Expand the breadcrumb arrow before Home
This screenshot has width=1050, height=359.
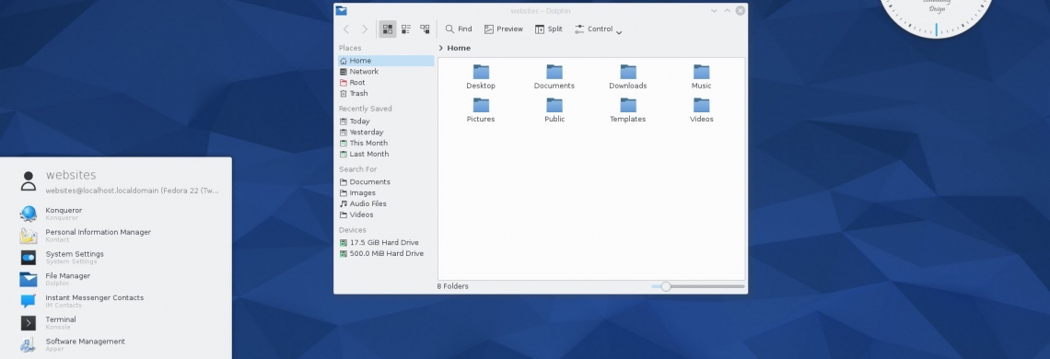click(x=440, y=48)
